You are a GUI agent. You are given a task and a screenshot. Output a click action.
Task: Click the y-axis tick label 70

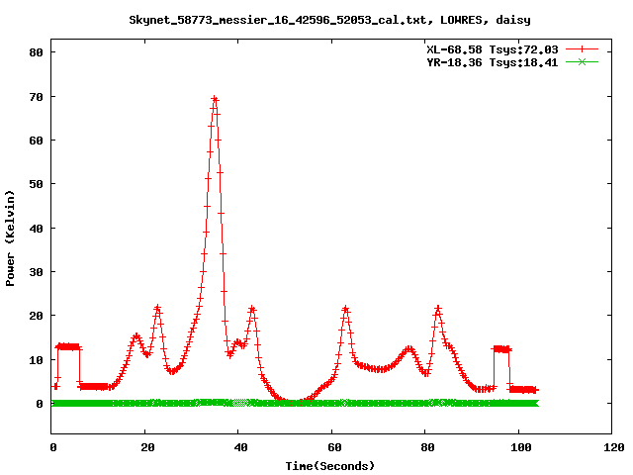36,97
